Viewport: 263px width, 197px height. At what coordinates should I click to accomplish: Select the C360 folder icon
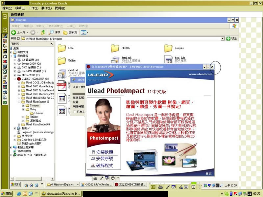coord(61,48)
